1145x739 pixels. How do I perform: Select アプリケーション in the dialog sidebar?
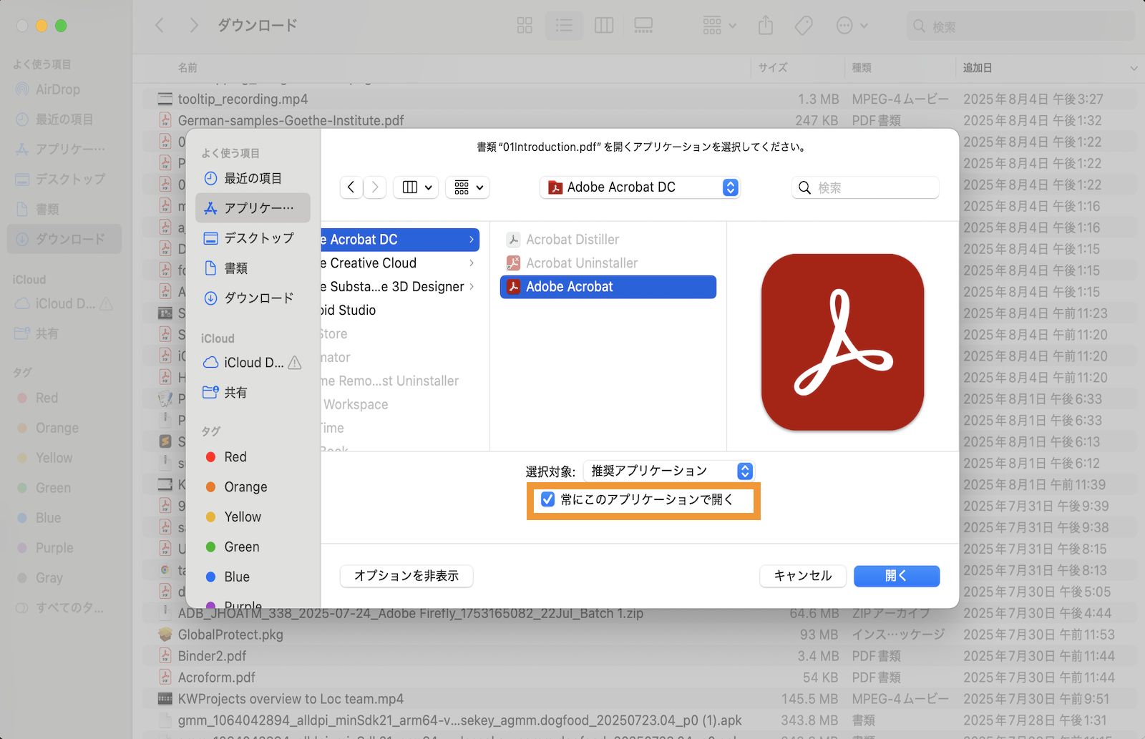255,207
